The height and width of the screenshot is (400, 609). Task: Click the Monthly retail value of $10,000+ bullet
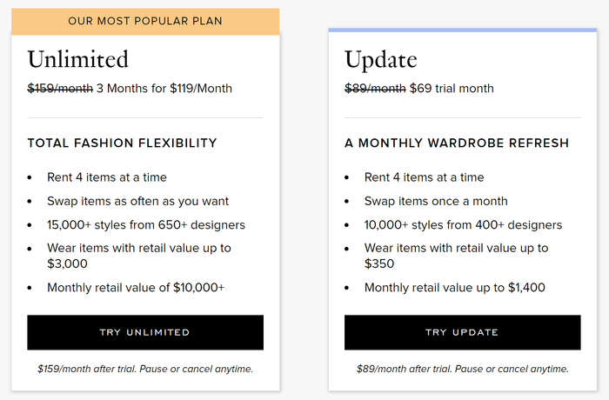pyautogui.click(x=136, y=287)
